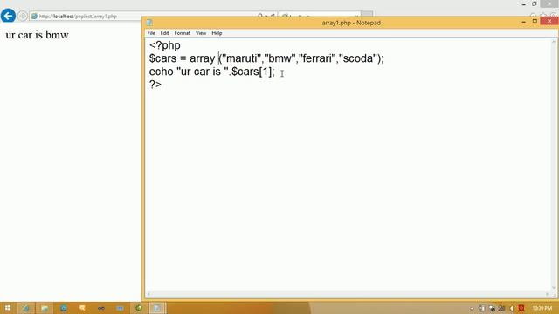This screenshot has height=314, width=559.
Task: Click the green round taskbar icon
Action: tap(139, 308)
